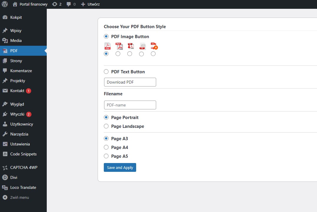Viewport: 317px width, 212px height.
Task: Click the Divi circle D icon
Action: (5, 177)
